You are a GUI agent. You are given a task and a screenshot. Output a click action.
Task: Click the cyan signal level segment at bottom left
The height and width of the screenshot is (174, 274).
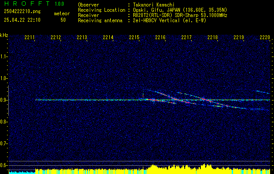coord(22,172)
